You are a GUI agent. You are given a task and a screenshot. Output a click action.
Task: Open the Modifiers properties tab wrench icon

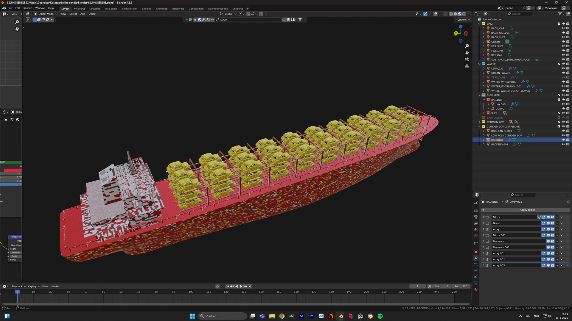click(476, 258)
